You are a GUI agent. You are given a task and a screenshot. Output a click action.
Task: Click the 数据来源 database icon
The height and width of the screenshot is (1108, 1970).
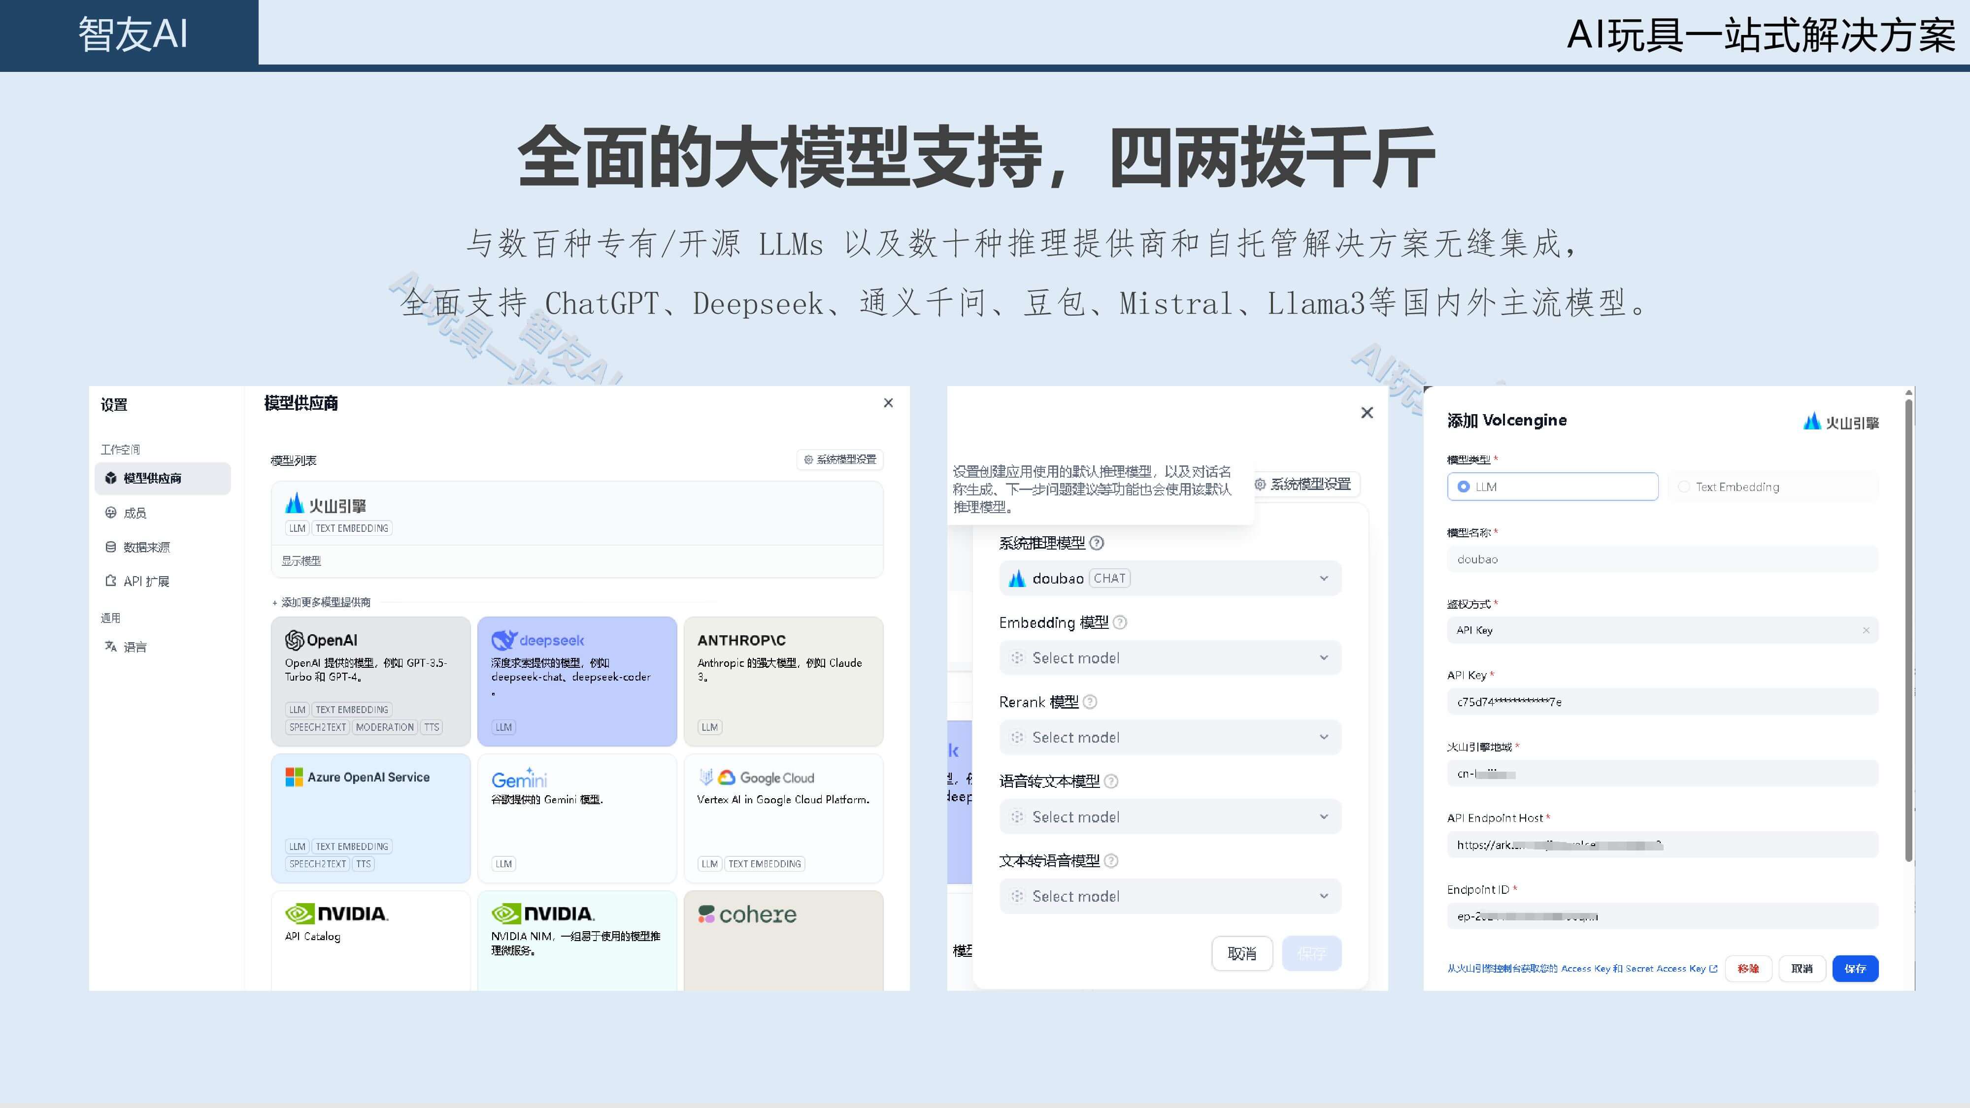[x=111, y=547]
